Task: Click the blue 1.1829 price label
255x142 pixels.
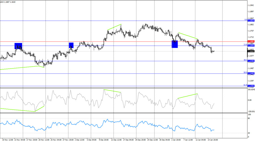Action: click(251, 21)
